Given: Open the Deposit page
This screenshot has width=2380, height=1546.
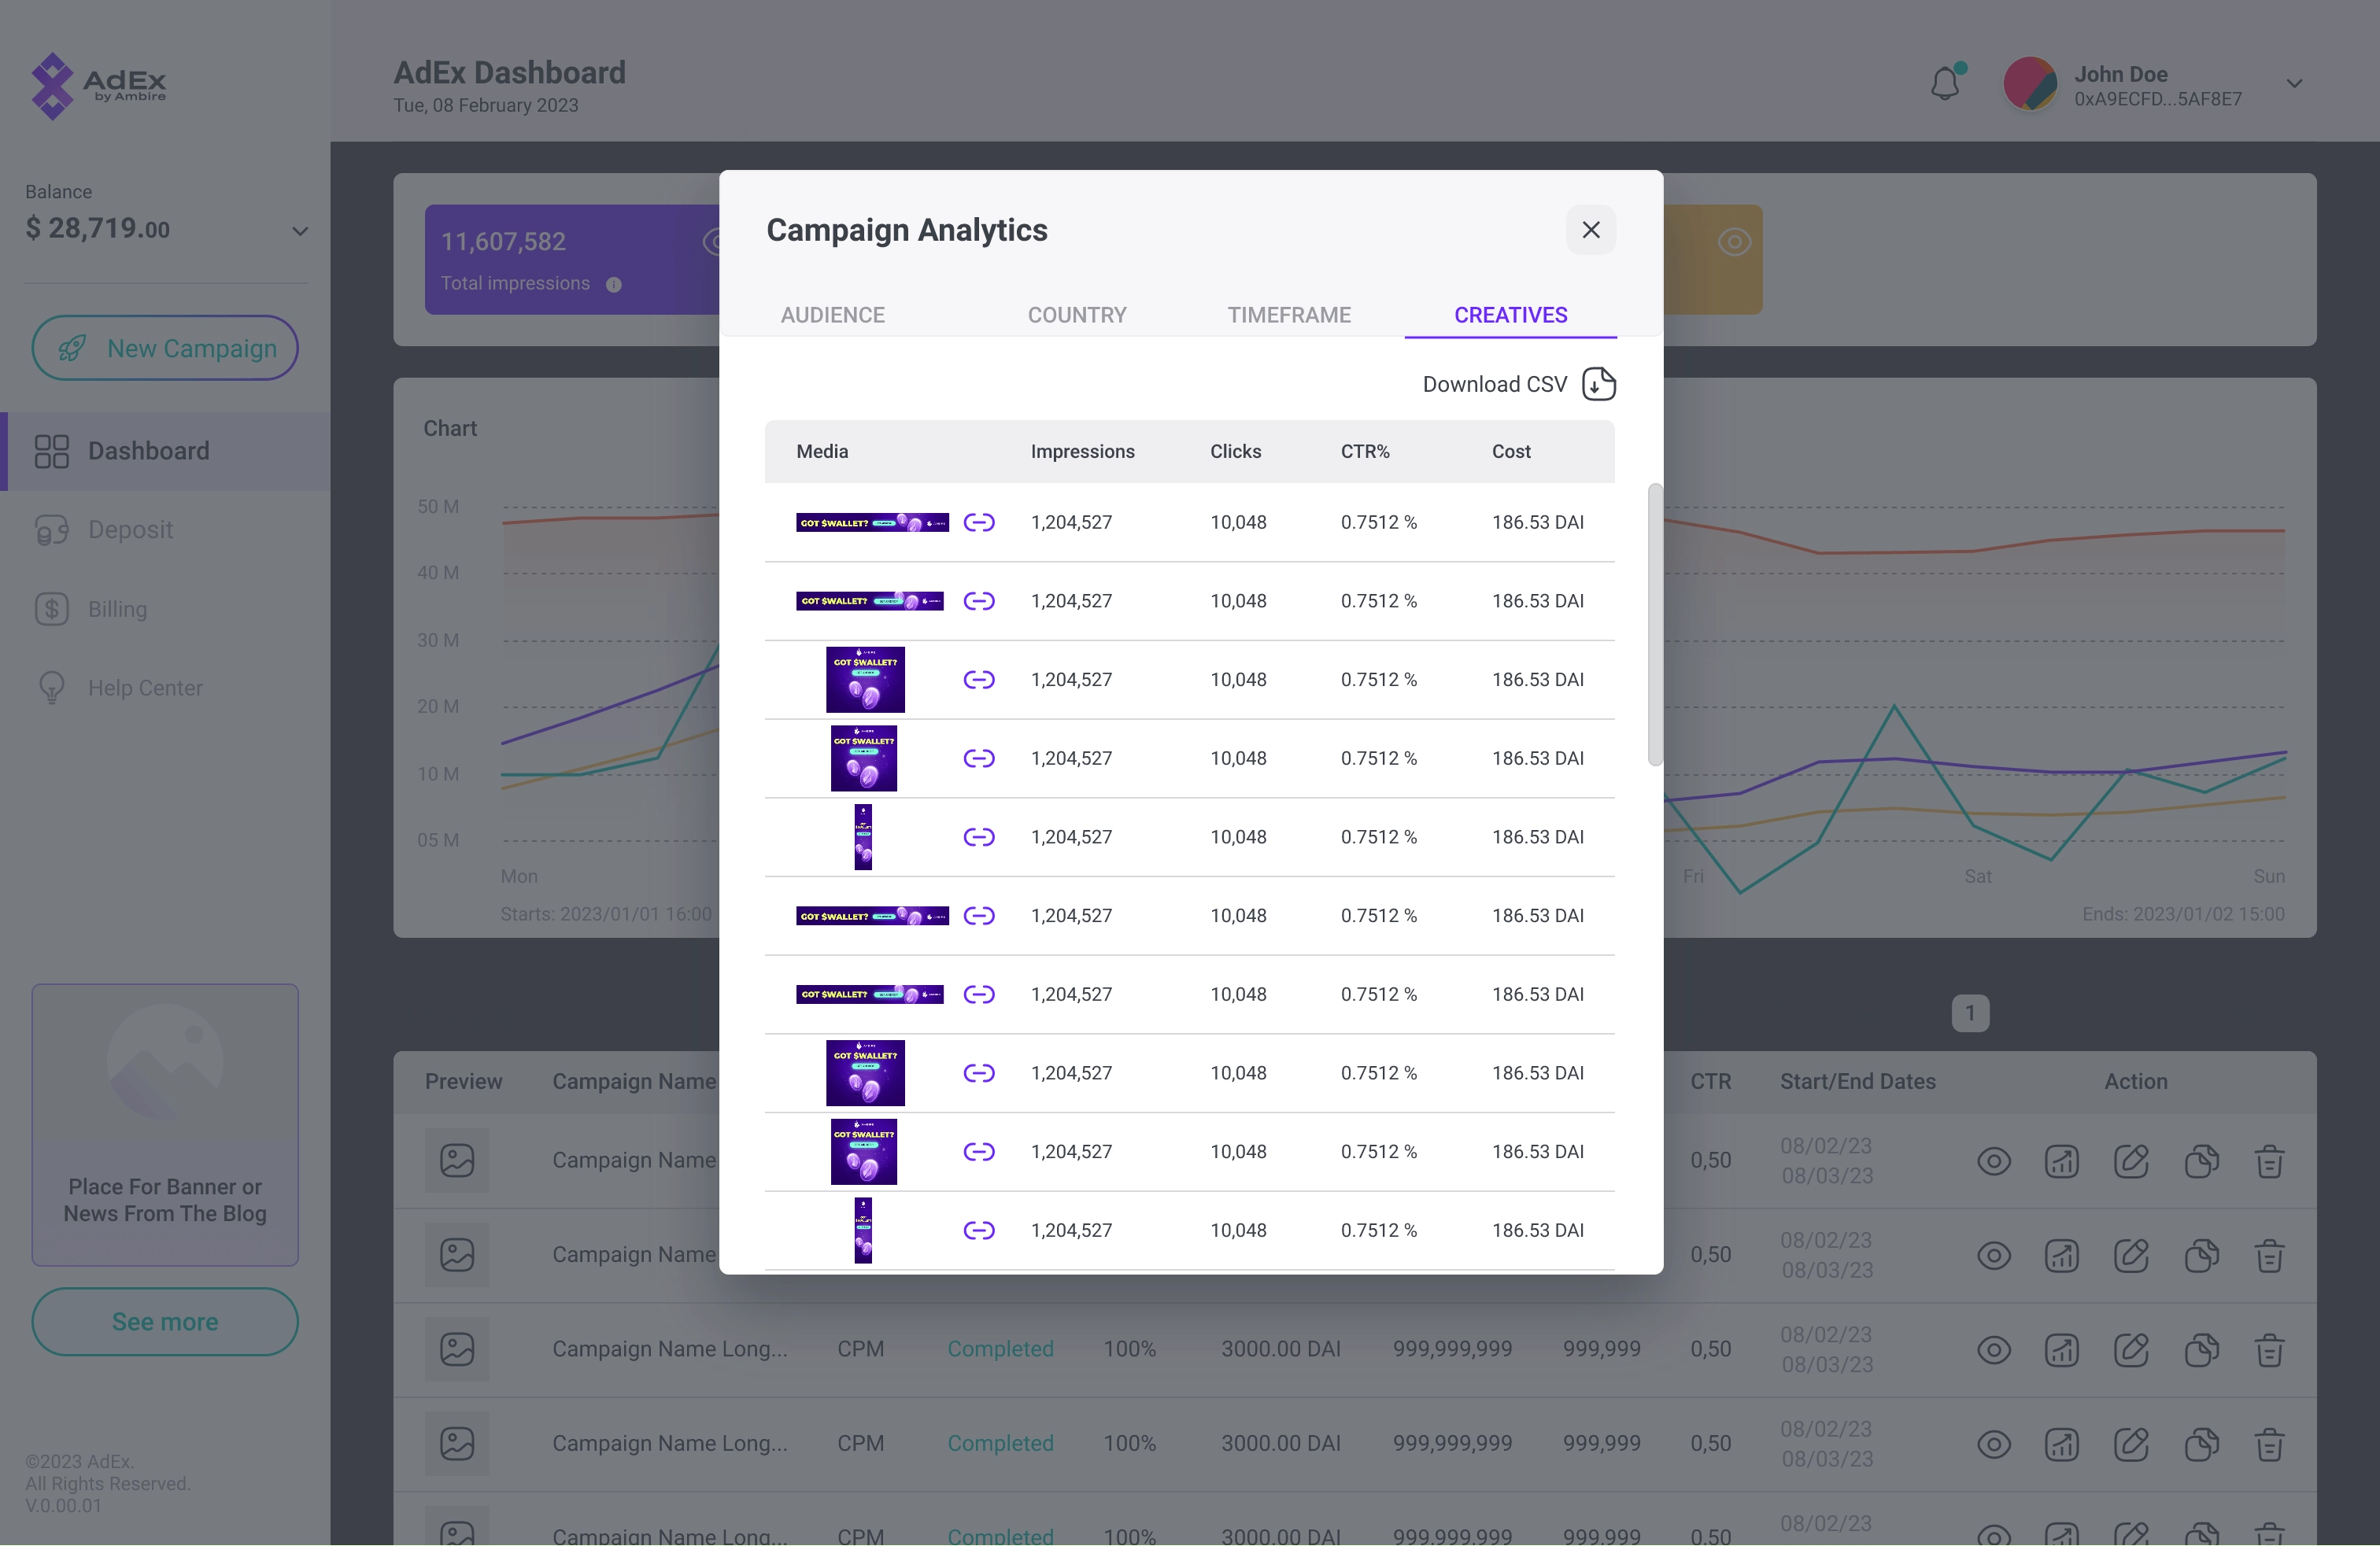Looking at the screenshot, I should (103, 529).
